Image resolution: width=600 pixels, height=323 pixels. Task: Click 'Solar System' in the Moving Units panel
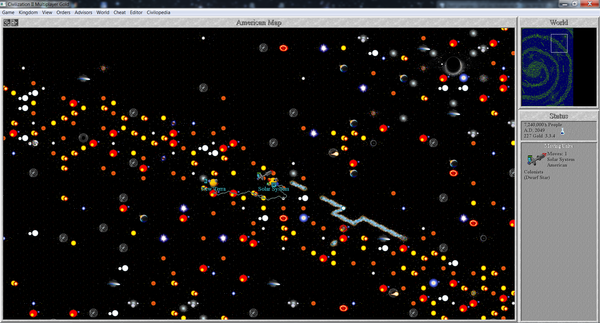(561, 159)
